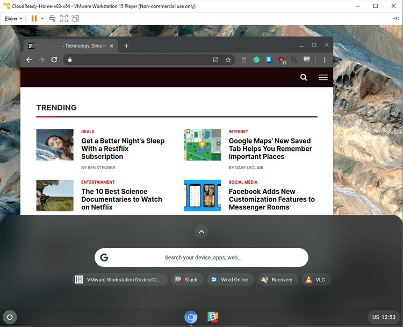Open a new Chrome tab
This screenshot has width=403, height=327.
pos(126,46)
